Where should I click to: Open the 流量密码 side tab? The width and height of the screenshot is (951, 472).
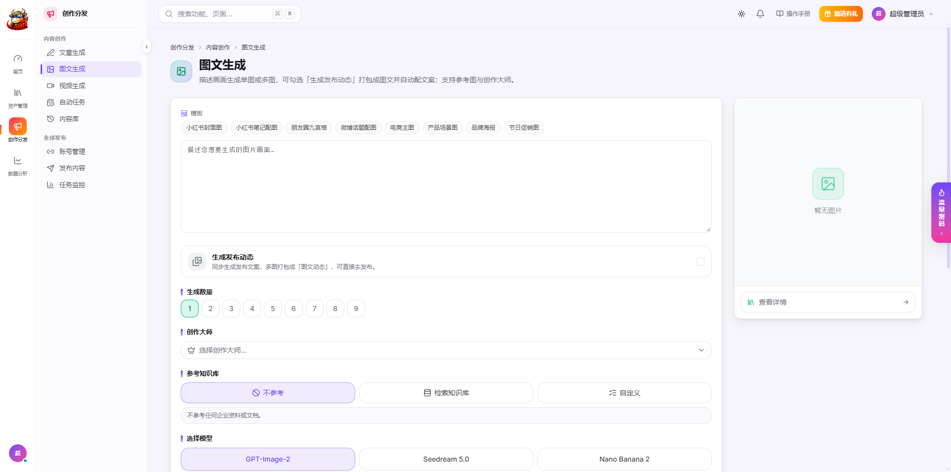click(941, 212)
